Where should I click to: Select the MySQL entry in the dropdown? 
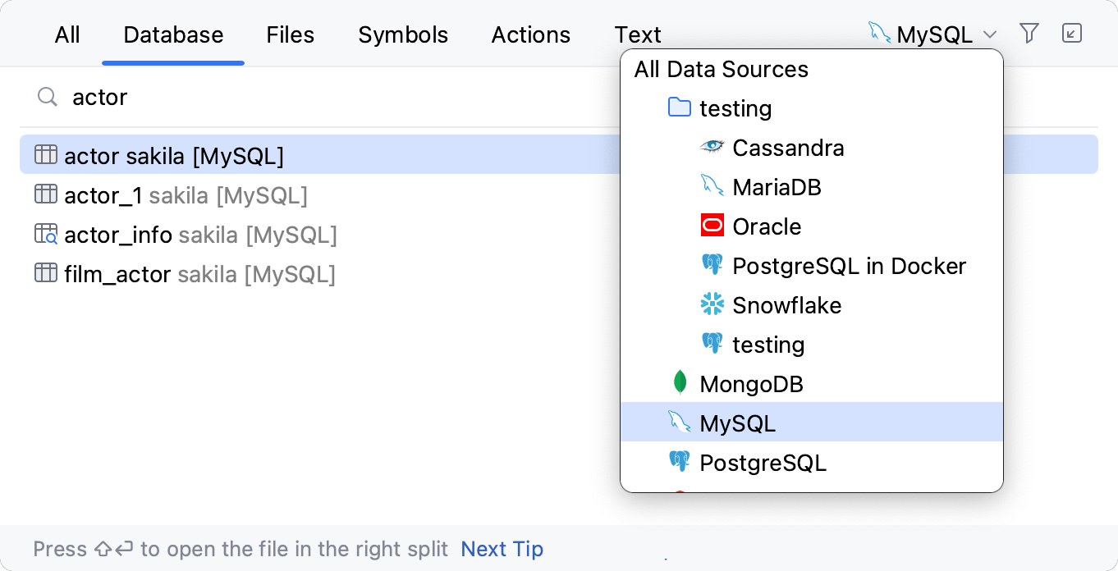[x=736, y=423]
